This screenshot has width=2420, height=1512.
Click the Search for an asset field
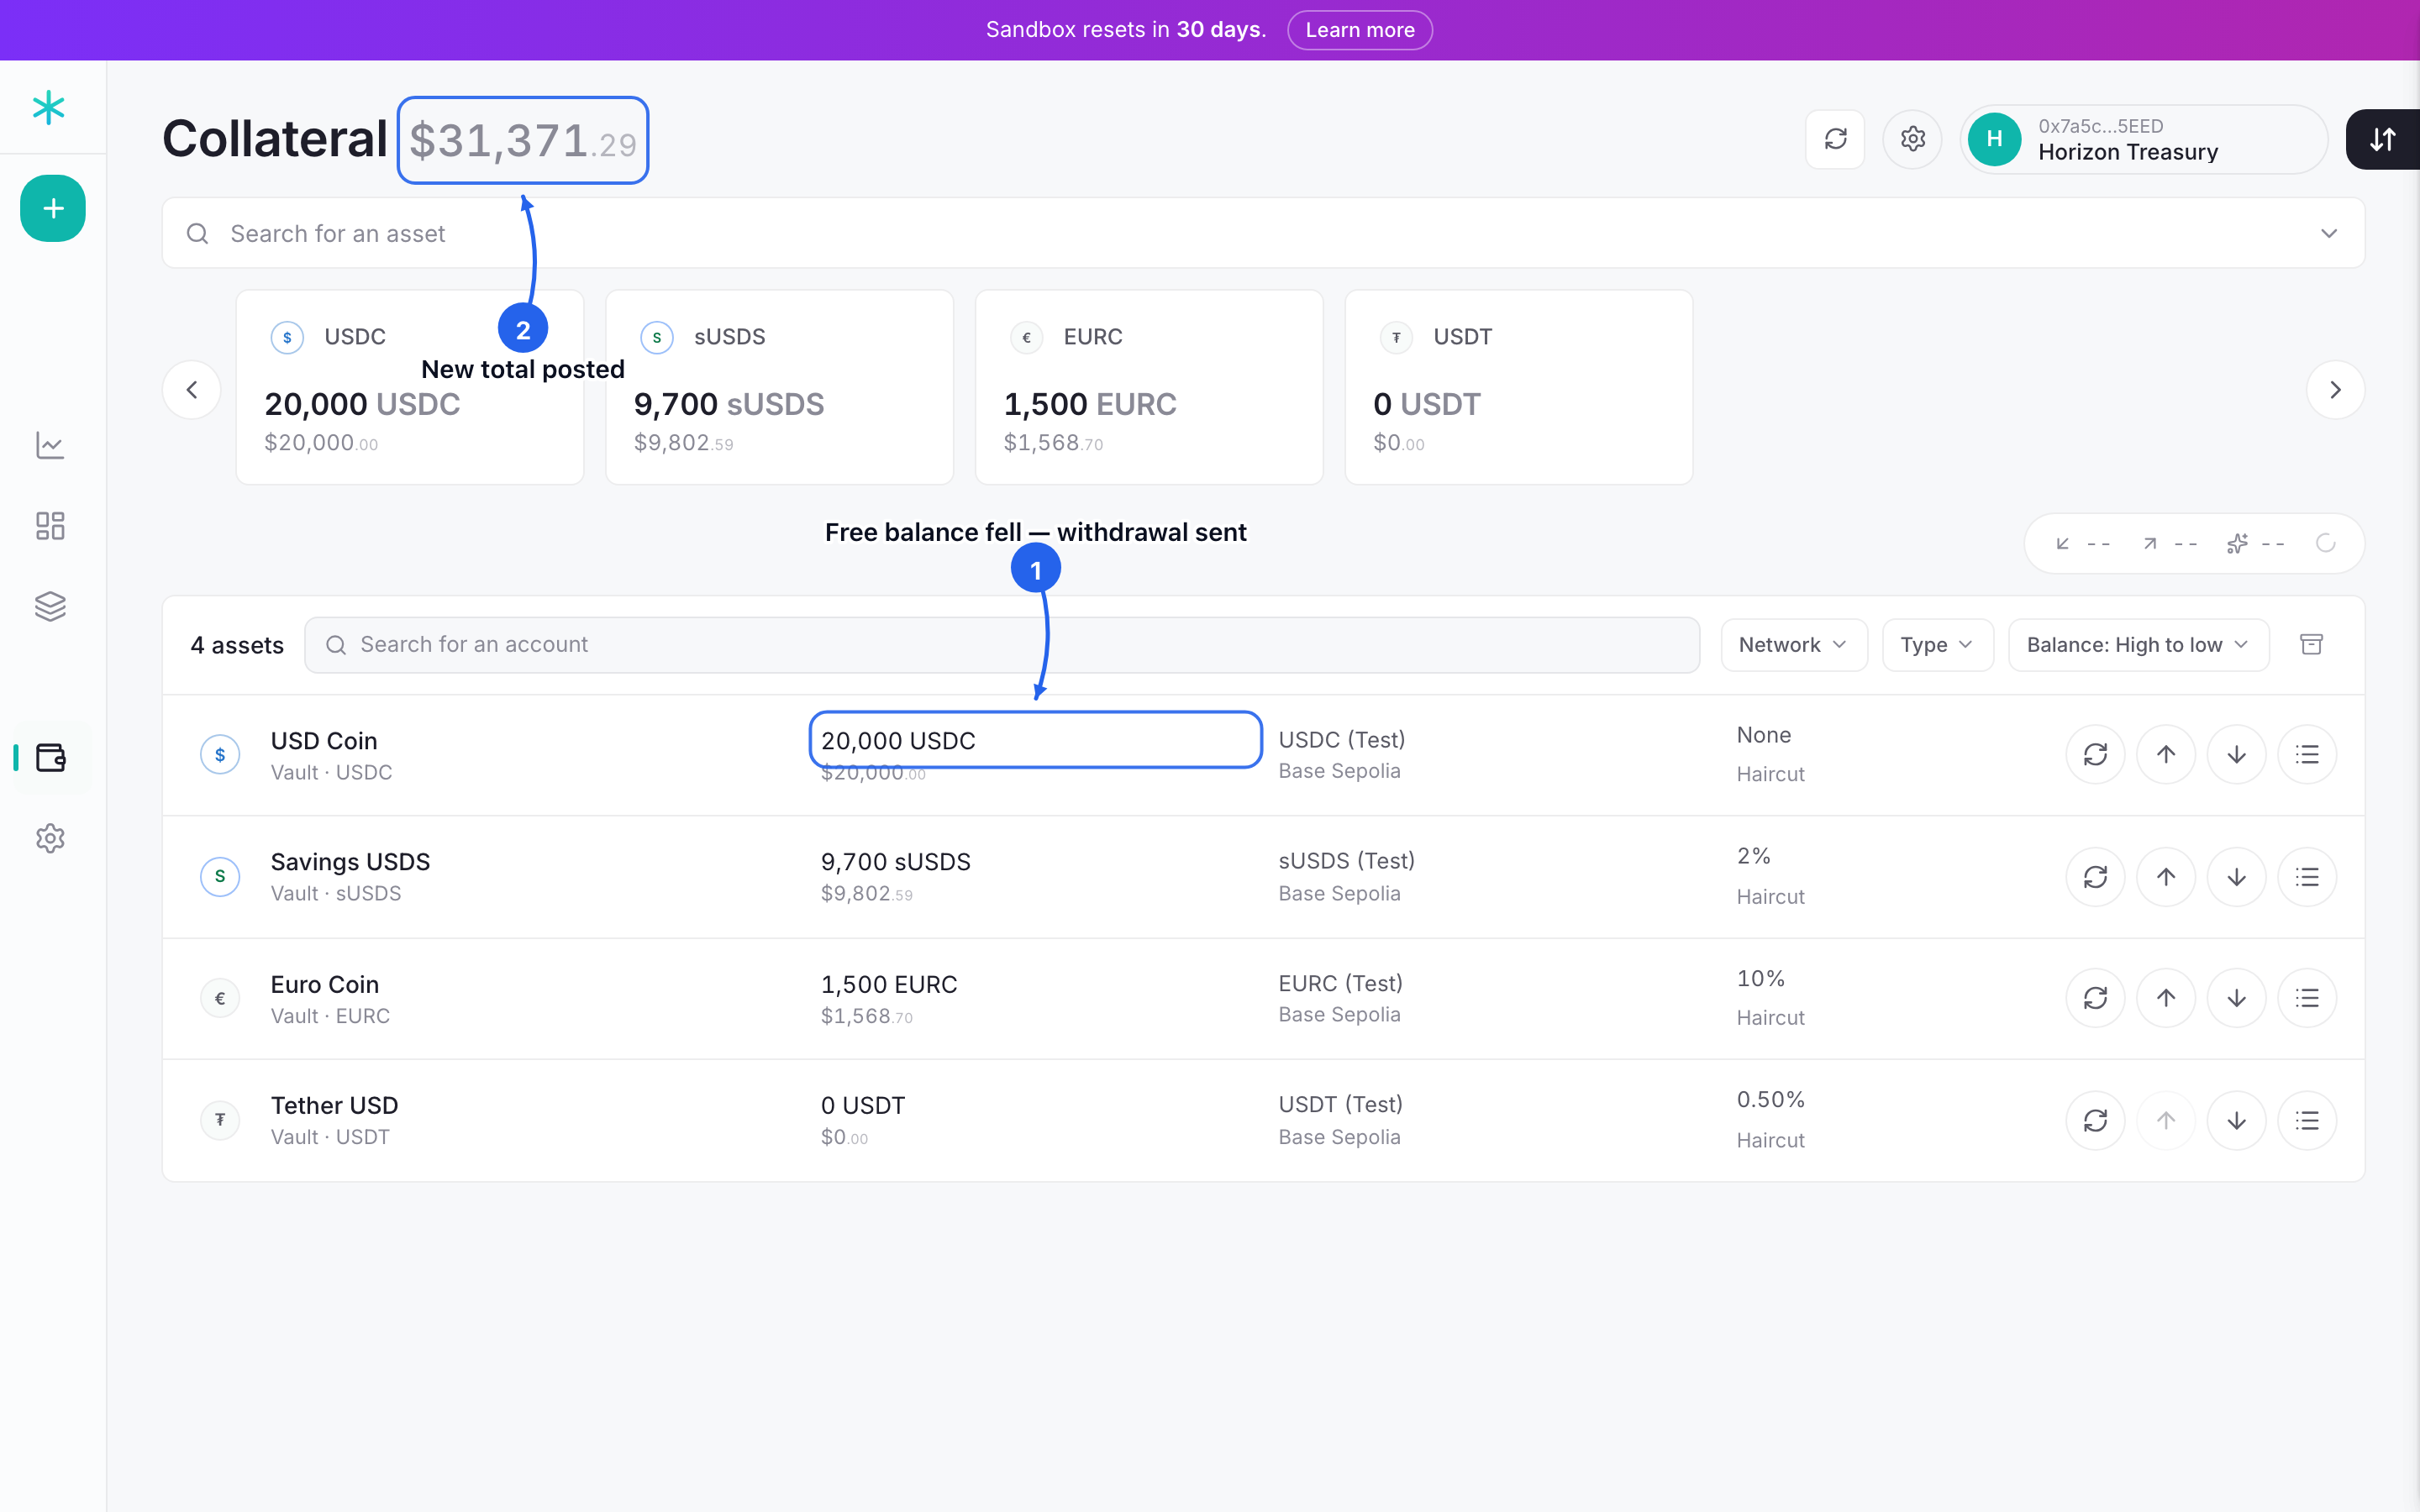(1263, 233)
